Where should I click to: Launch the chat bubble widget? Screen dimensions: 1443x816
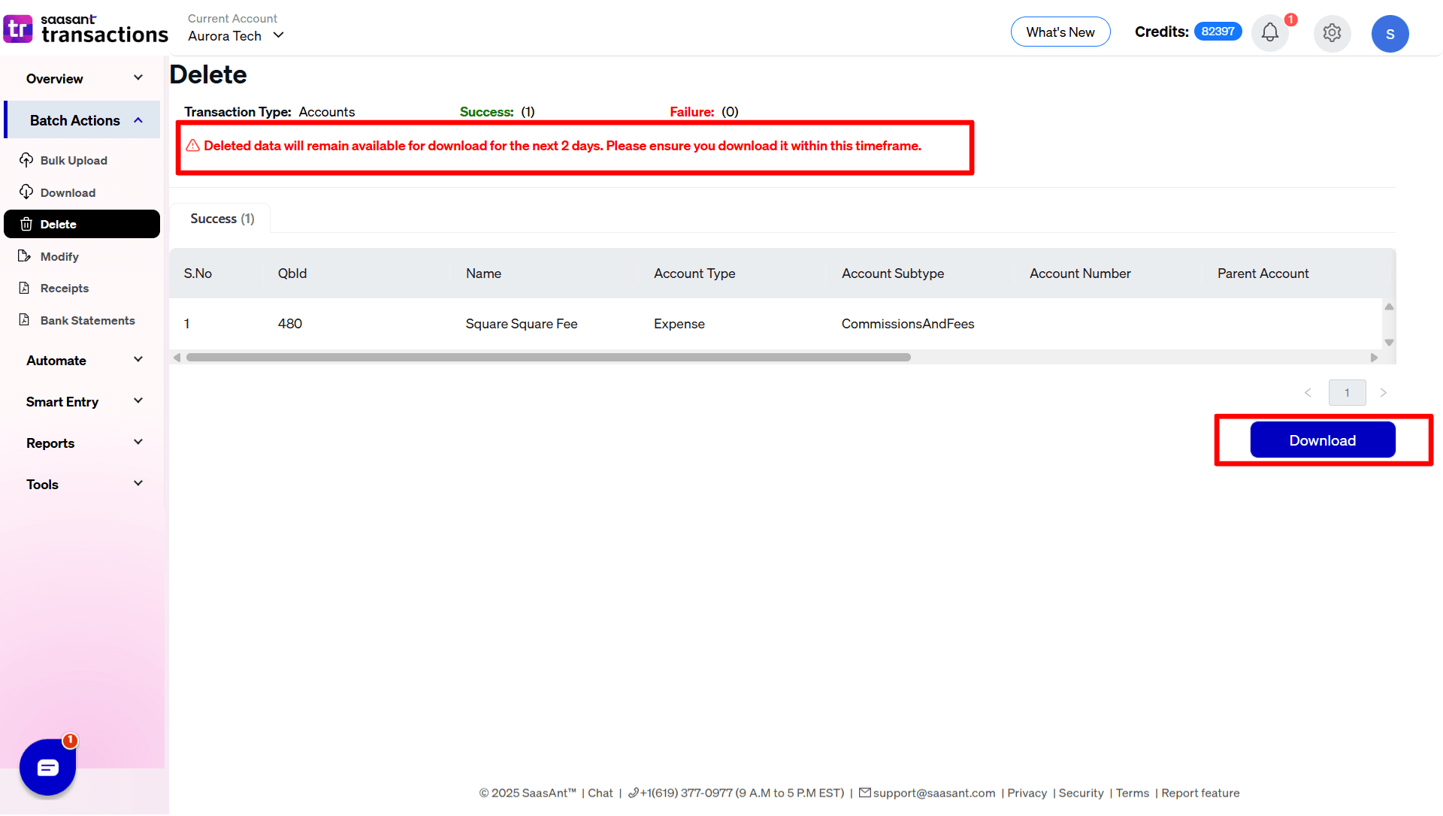click(47, 767)
